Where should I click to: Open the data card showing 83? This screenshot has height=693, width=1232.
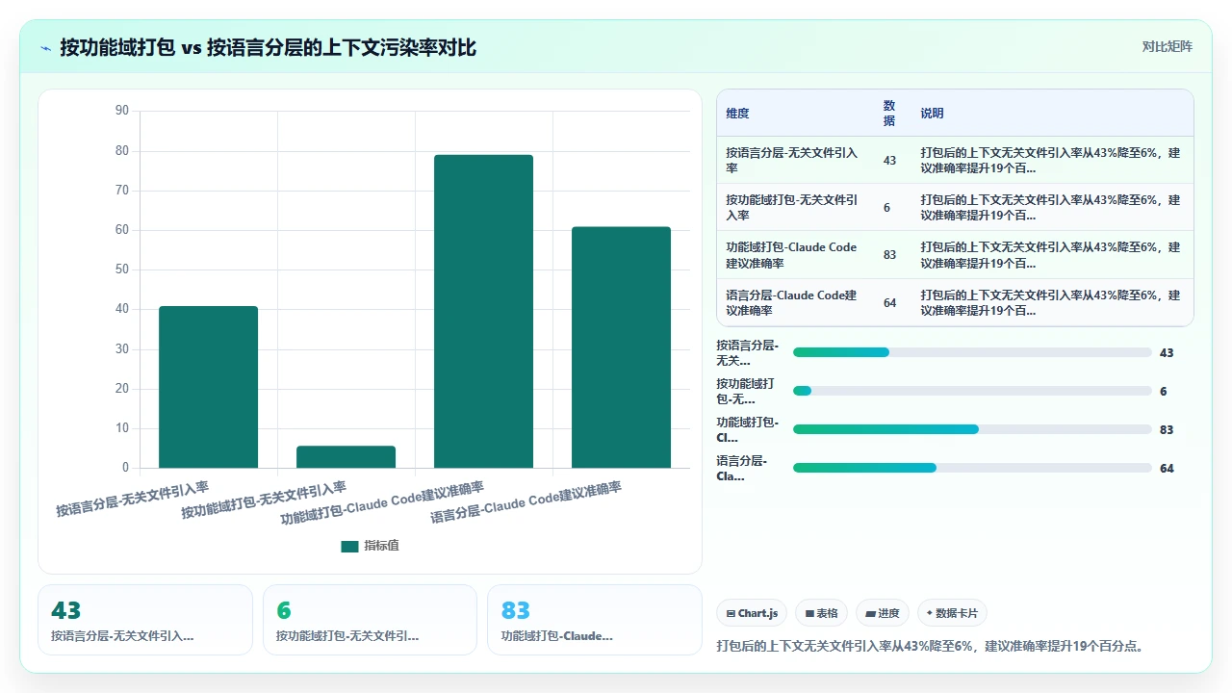595,620
